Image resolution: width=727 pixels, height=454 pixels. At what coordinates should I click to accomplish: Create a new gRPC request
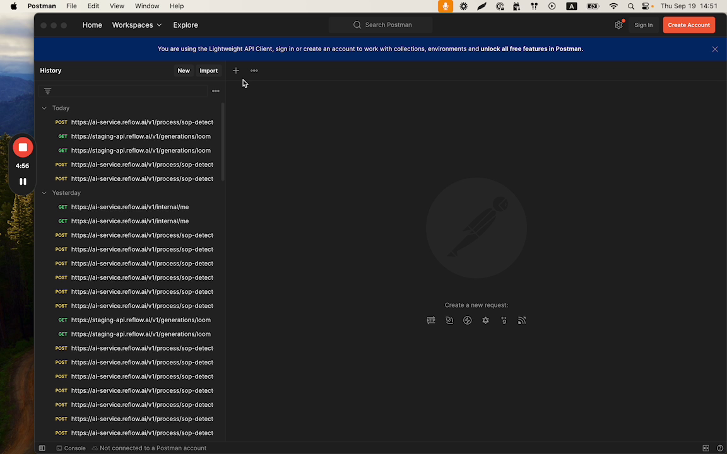coord(504,320)
